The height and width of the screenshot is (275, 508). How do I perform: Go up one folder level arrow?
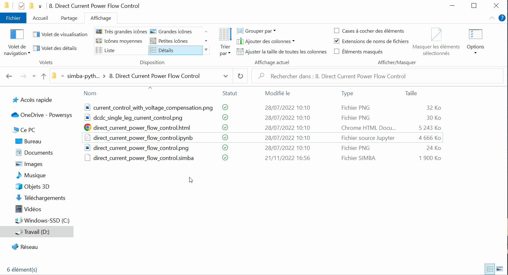(44, 76)
